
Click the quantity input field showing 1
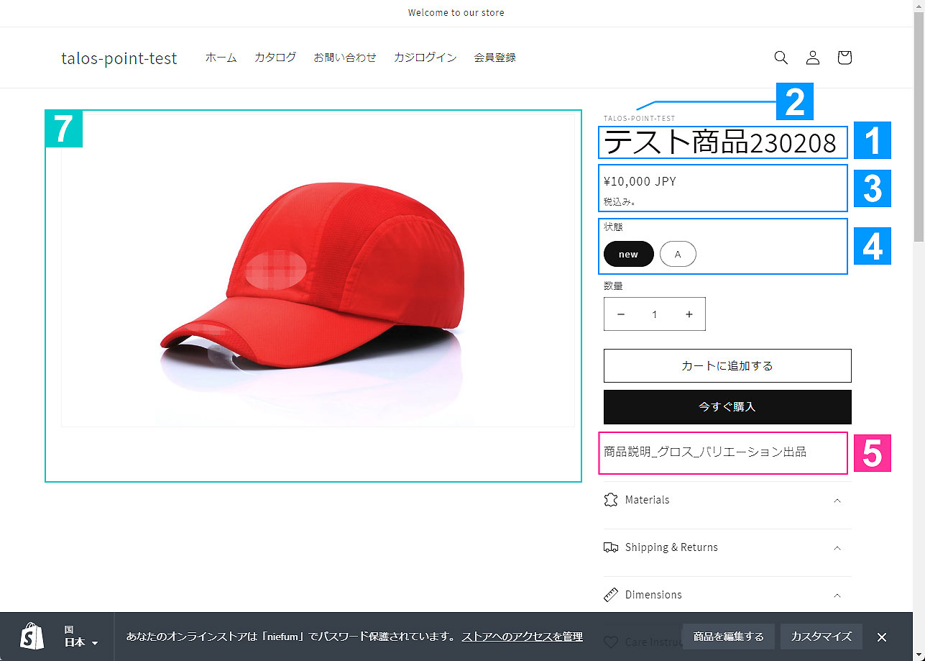click(x=655, y=314)
